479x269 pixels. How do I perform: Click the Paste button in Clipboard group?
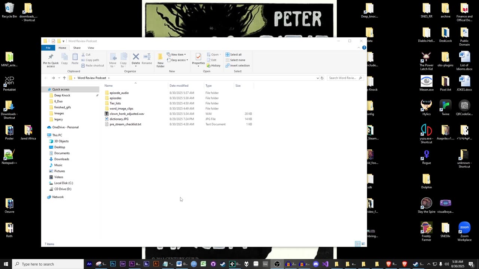[x=75, y=59]
